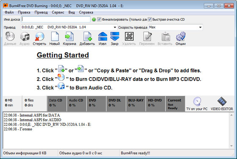The image size is (237, 159).
Task: Click the Имя диска text field
Action: [x=56, y=19]
